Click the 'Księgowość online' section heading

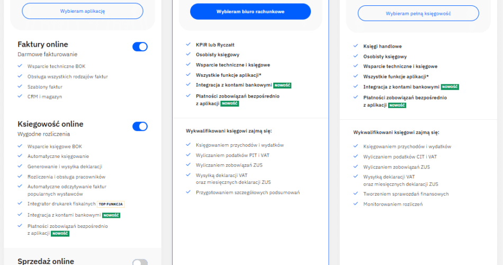(x=50, y=124)
